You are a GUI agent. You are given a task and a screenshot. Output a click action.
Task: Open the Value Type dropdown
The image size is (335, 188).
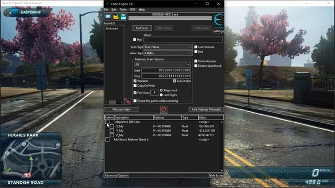point(168,53)
